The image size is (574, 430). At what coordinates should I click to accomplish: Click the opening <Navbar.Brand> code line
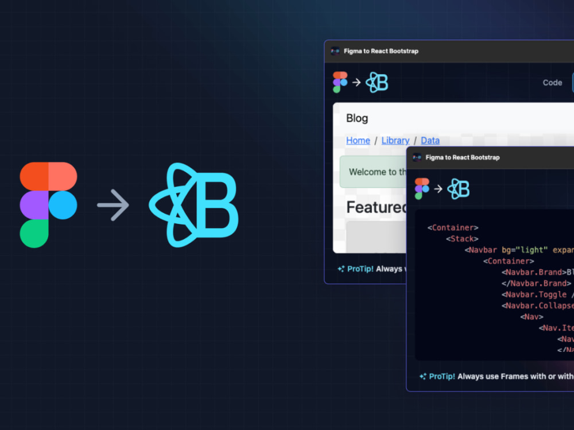[x=538, y=272]
